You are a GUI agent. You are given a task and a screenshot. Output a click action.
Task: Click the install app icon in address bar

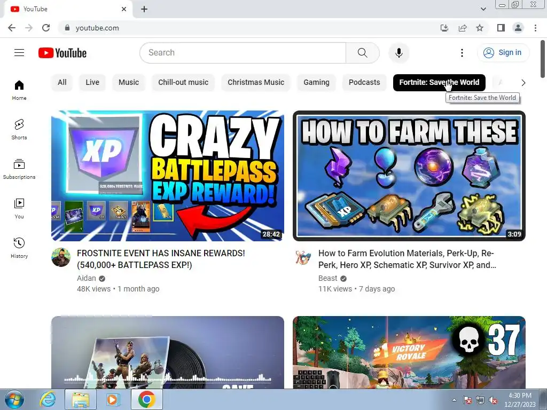point(444,28)
